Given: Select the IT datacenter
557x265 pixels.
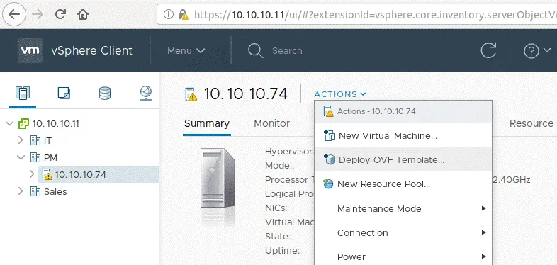Looking at the screenshot, I should [47, 141].
